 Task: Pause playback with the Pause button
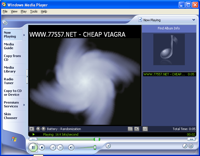point(33,148)
